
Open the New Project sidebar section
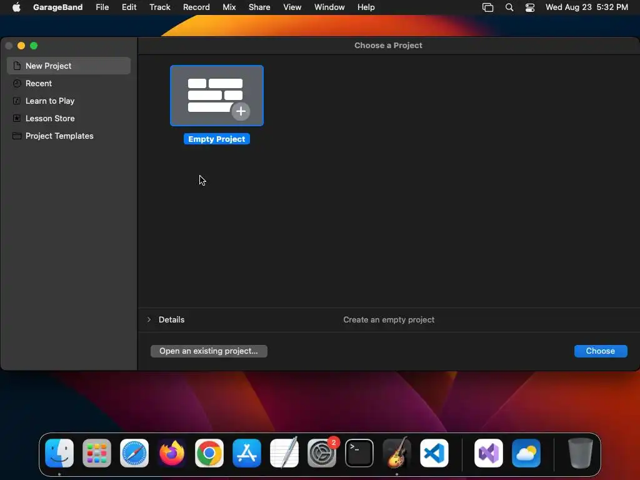pyautogui.click(x=69, y=66)
